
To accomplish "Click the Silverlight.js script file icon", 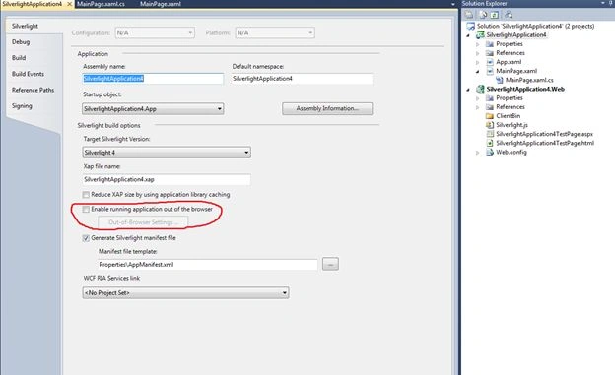I will pos(490,125).
